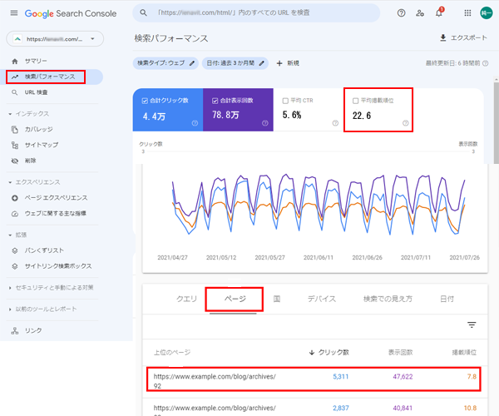
Task: Select the ページ tab
Action: [235, 299]
